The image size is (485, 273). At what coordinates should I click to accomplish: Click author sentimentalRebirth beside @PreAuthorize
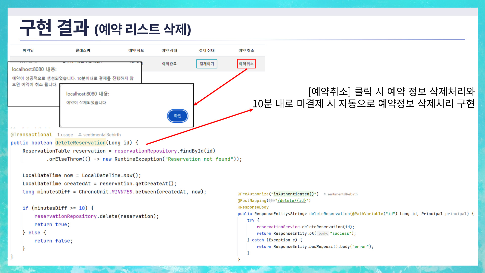[x=343, y=194]
